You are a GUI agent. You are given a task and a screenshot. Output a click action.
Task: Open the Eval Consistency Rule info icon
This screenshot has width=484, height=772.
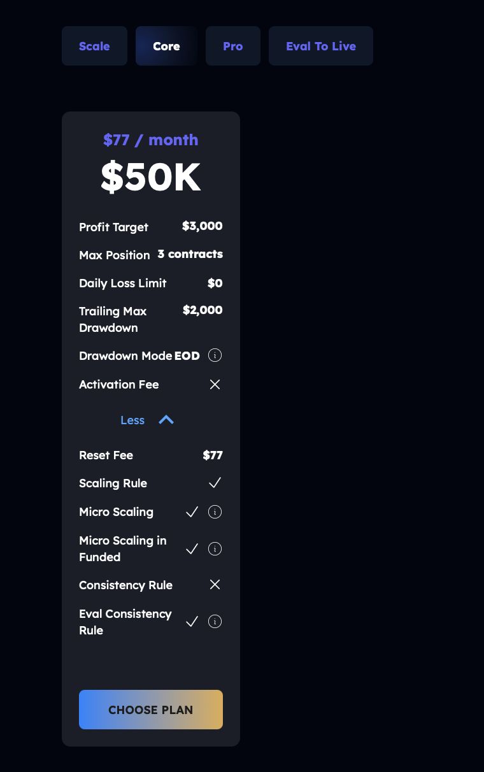tap(215, 622)
